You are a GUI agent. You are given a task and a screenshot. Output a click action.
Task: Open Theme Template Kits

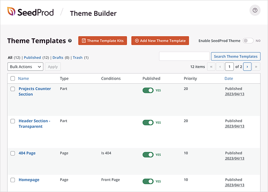tap(102, 41)
